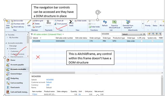Open the unsaved filter dropdown arrow
The height and width of the screenshot is (96, 165).
pos(63,34)
